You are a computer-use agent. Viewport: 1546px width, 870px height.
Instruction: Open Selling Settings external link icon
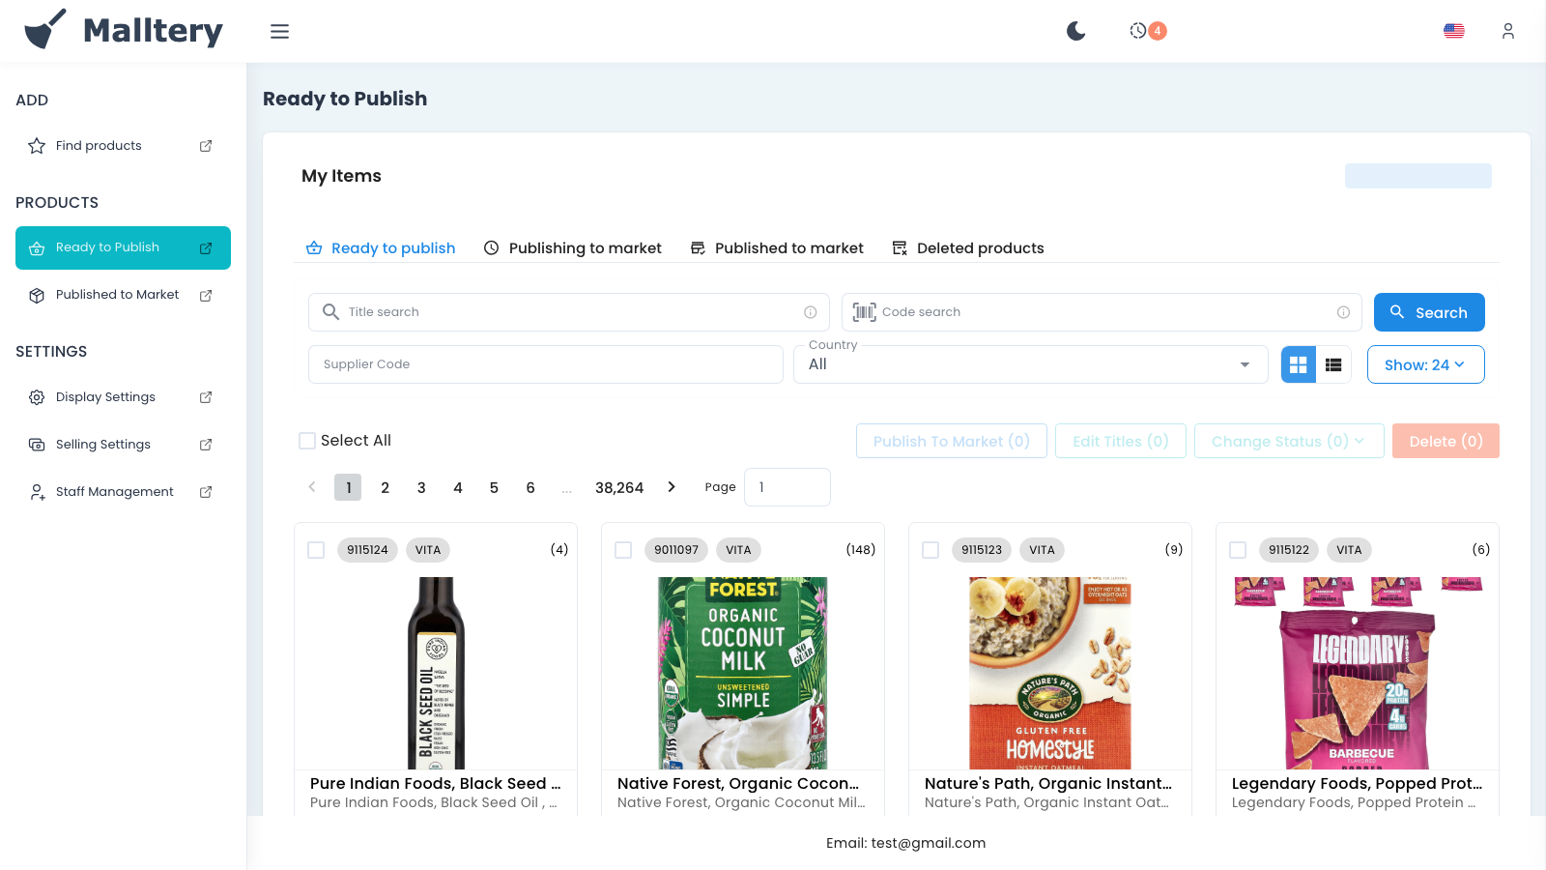point(206,445)
